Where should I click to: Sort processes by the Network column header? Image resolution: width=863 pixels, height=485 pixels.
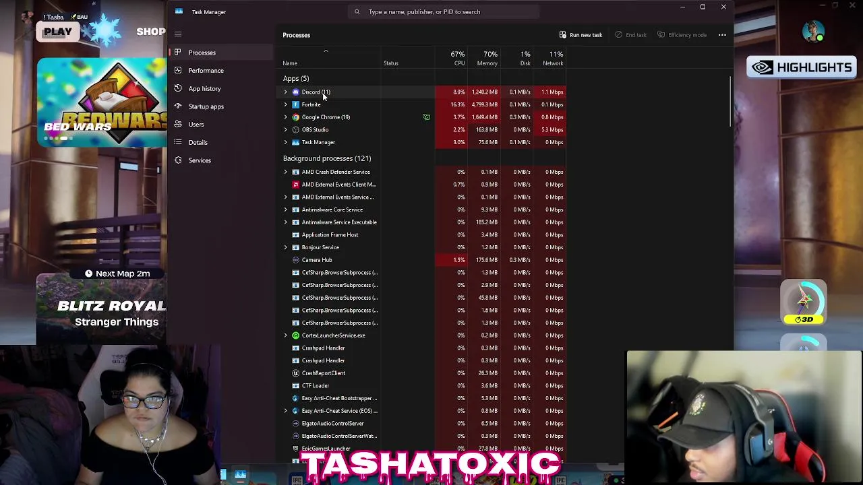pos(550,59)
